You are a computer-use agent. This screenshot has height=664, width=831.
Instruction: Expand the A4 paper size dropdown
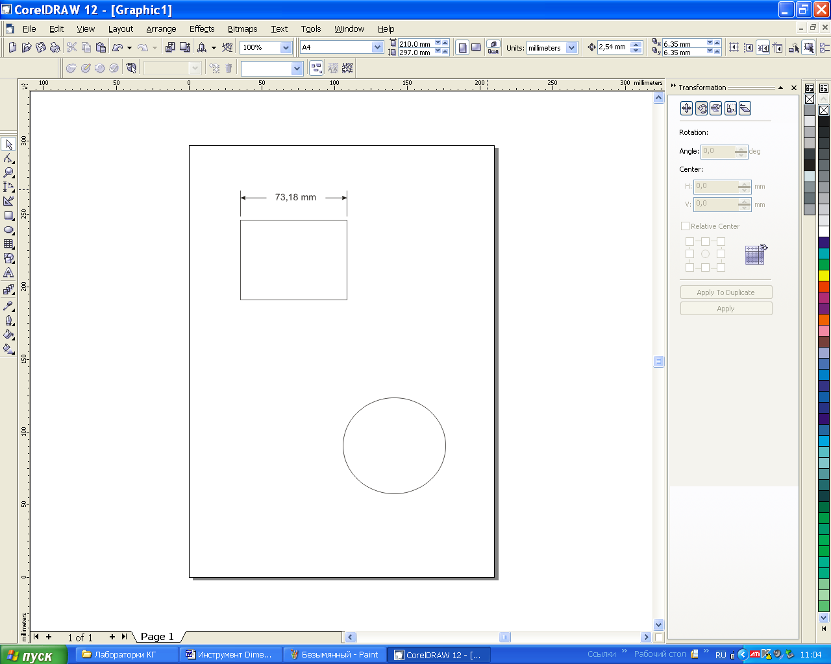[377, 47]
